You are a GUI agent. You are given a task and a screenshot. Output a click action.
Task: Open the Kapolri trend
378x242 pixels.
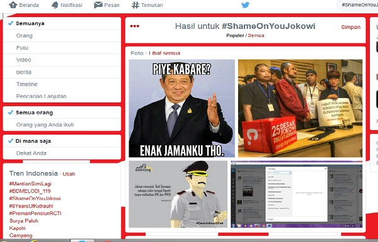pos(17,228)
